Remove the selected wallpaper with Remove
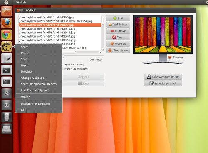The image size is (208, 153). tap(118, 31)
